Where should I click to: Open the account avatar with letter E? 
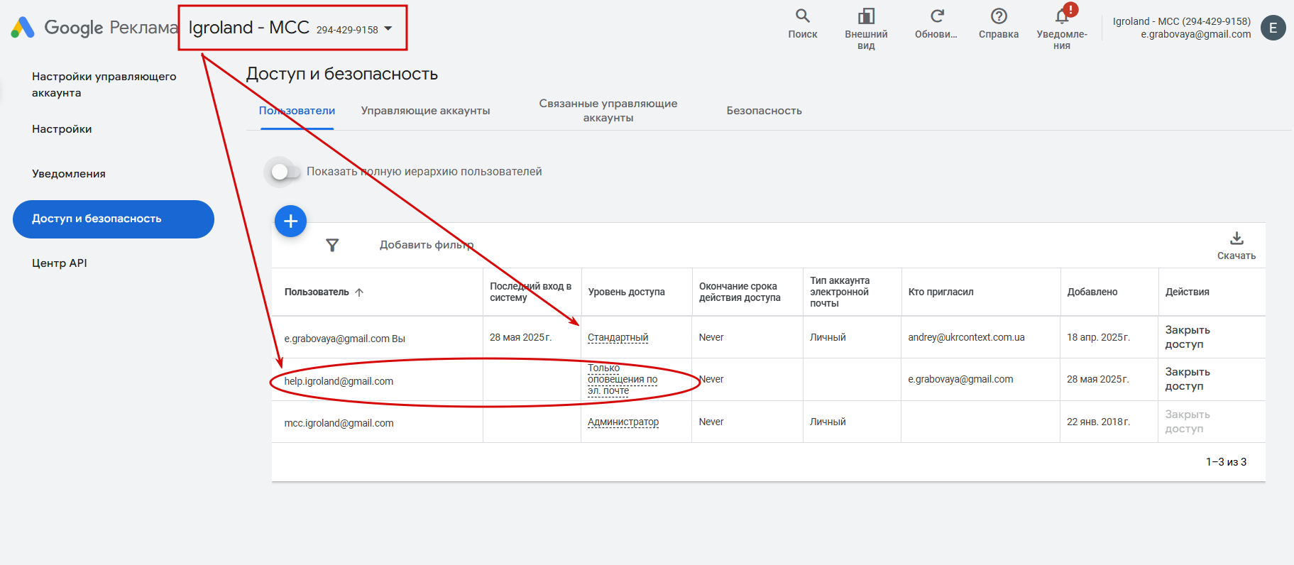[1273, 28]
